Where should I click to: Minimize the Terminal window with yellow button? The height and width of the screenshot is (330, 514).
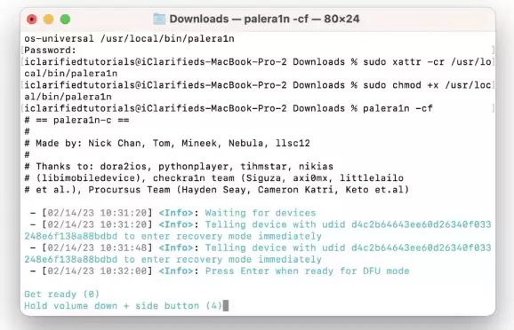[x=49, y=20]
